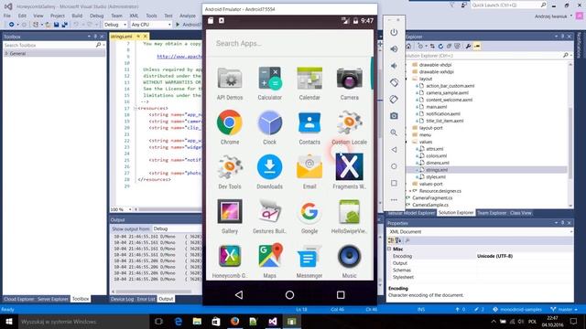
Task: Open Chrome in the emulator
Action: point(230,128)
